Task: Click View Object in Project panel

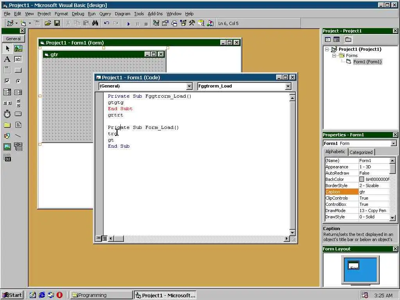Action: click(336, 39)
